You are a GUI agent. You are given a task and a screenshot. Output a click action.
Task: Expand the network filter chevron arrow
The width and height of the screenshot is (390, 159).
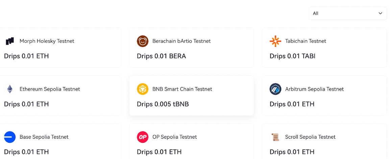380,14
